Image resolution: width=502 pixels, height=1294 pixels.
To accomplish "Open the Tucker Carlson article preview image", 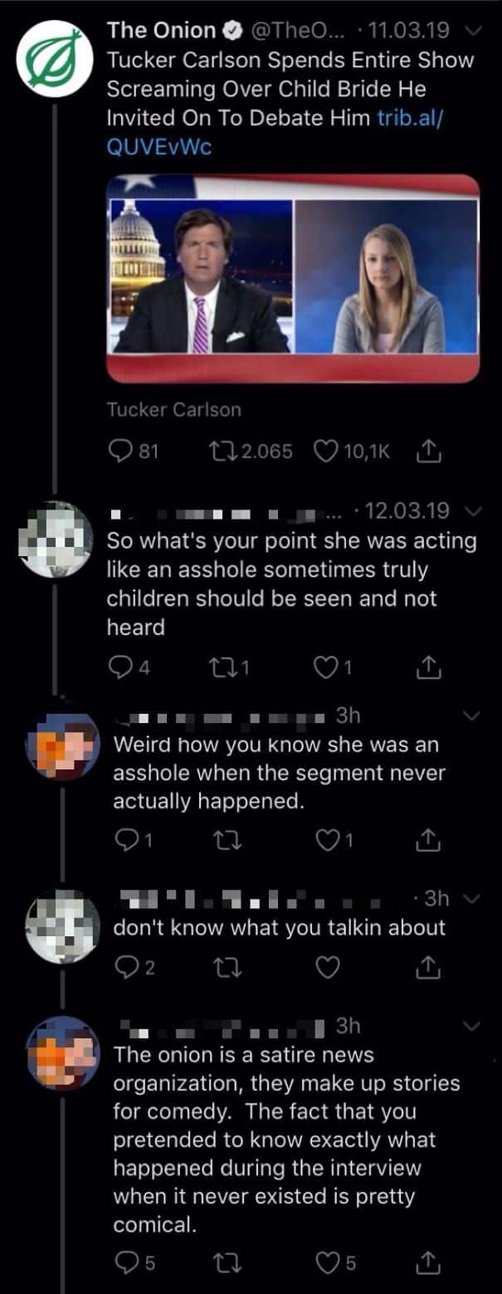I will coord(293,278).
